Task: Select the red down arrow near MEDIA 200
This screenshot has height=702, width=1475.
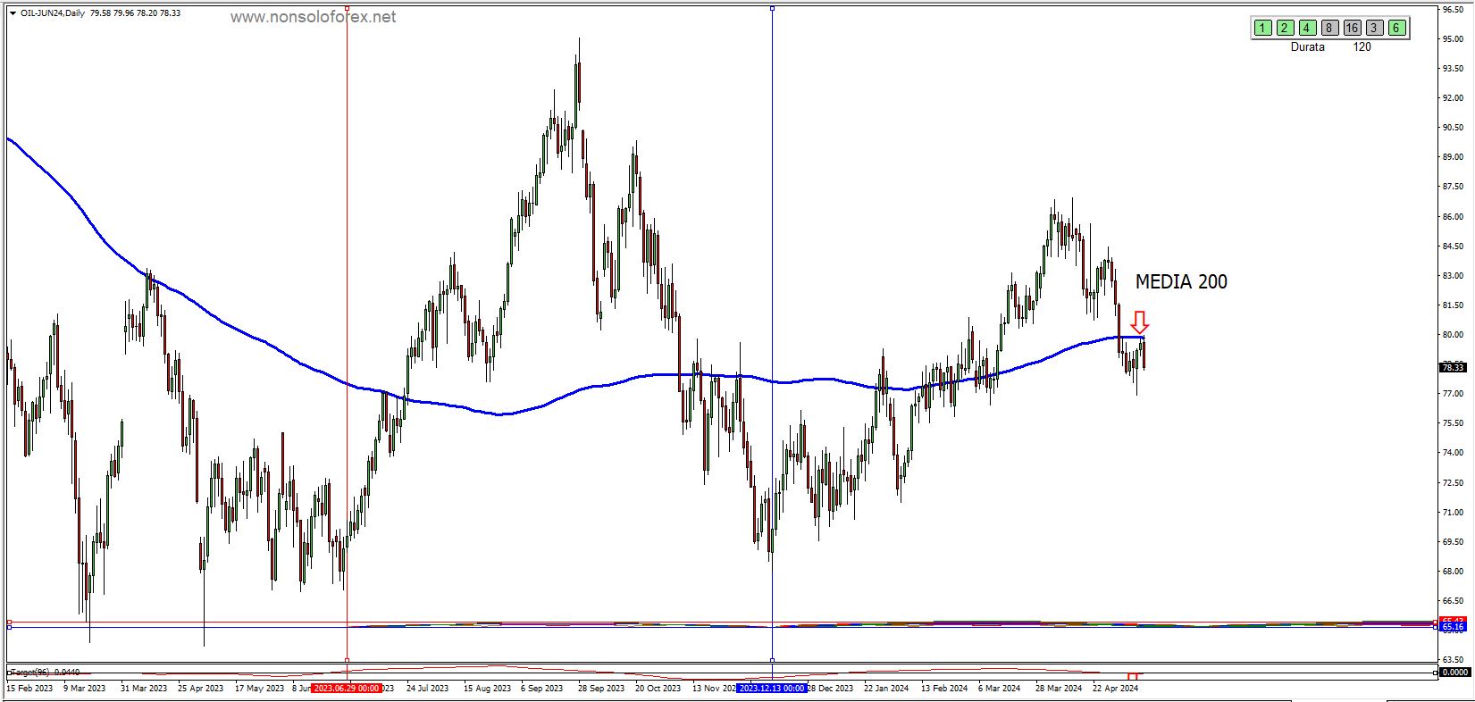Action: (1139, 322)
